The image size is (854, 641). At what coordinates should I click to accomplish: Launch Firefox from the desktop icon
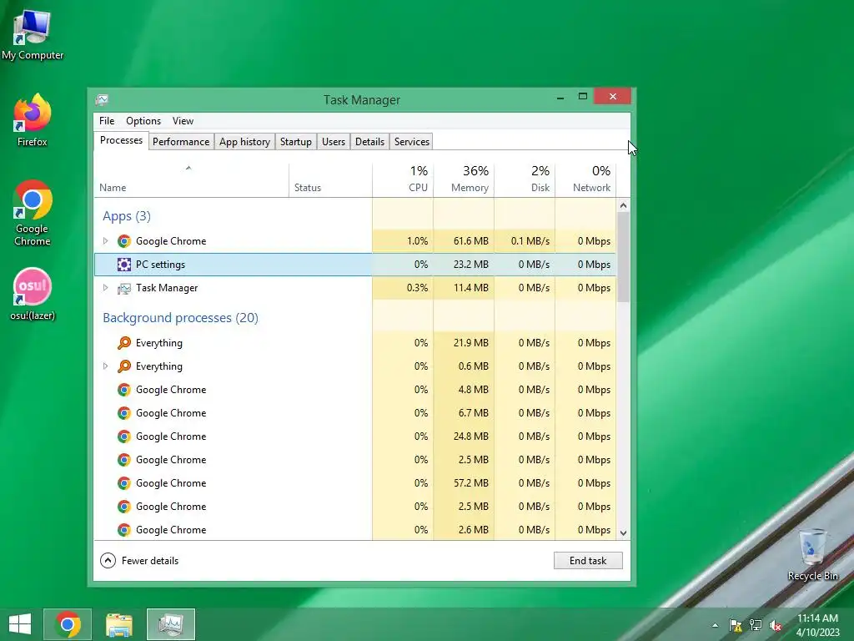tap(33, 120)
